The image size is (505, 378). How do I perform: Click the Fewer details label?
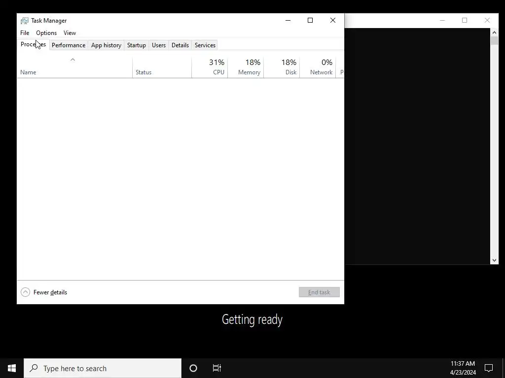50,292
